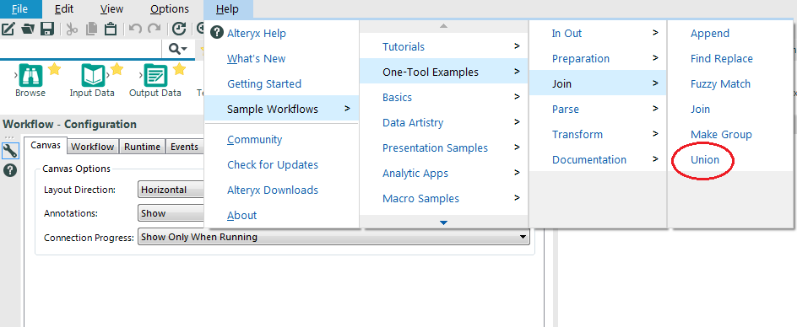797x327 pixels.
Task: Click the submenu scroll down arrow
Action: click(x=444, y=222)
